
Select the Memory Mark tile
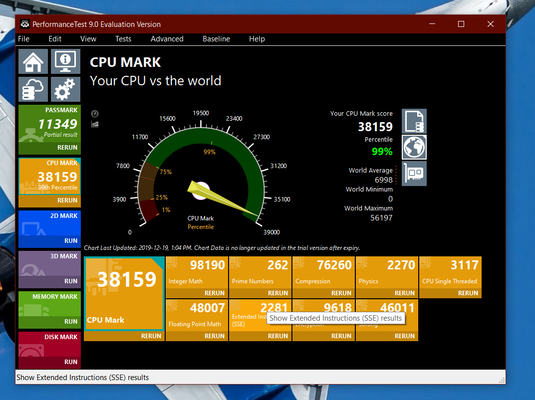click(x=50, y=304)
